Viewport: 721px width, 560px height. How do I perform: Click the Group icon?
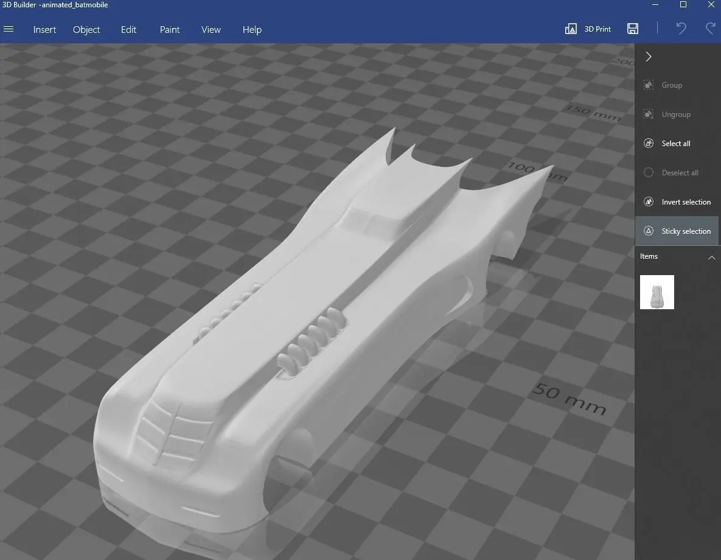649,85
